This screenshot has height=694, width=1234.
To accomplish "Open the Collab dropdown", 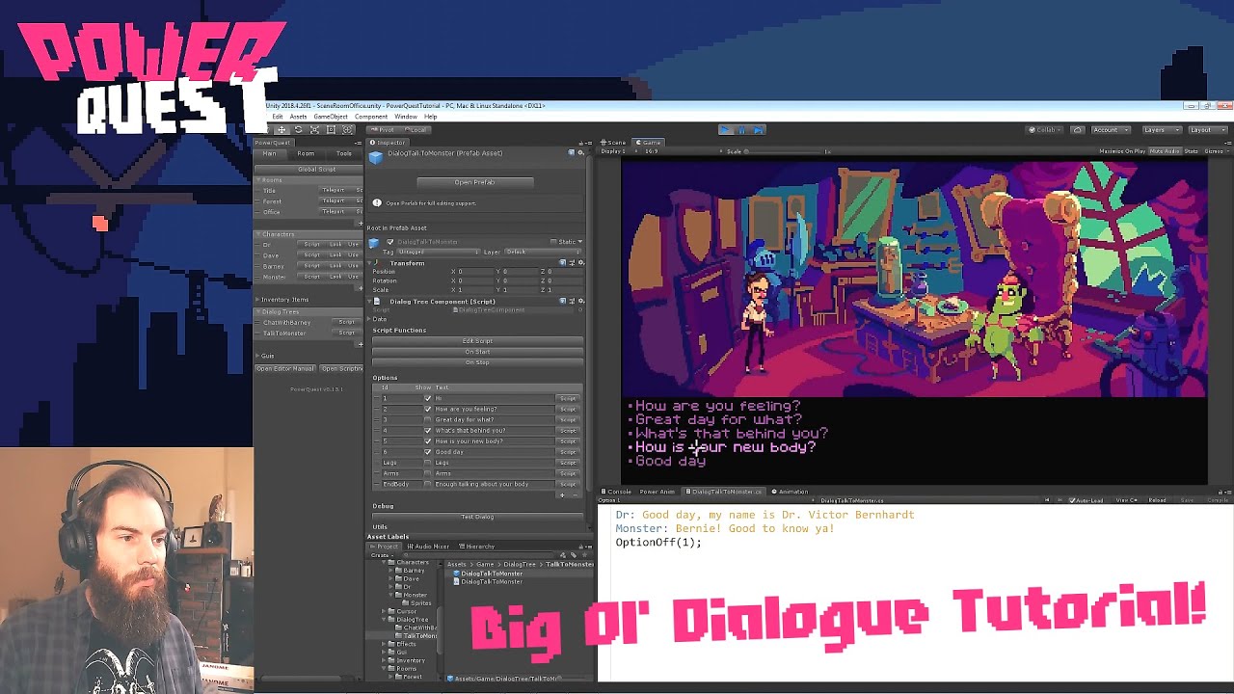I will coord(1045,129).
